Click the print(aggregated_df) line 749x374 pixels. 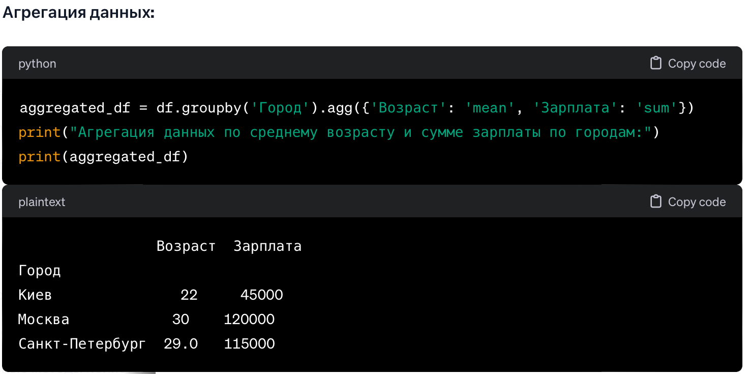click(103, 157)
